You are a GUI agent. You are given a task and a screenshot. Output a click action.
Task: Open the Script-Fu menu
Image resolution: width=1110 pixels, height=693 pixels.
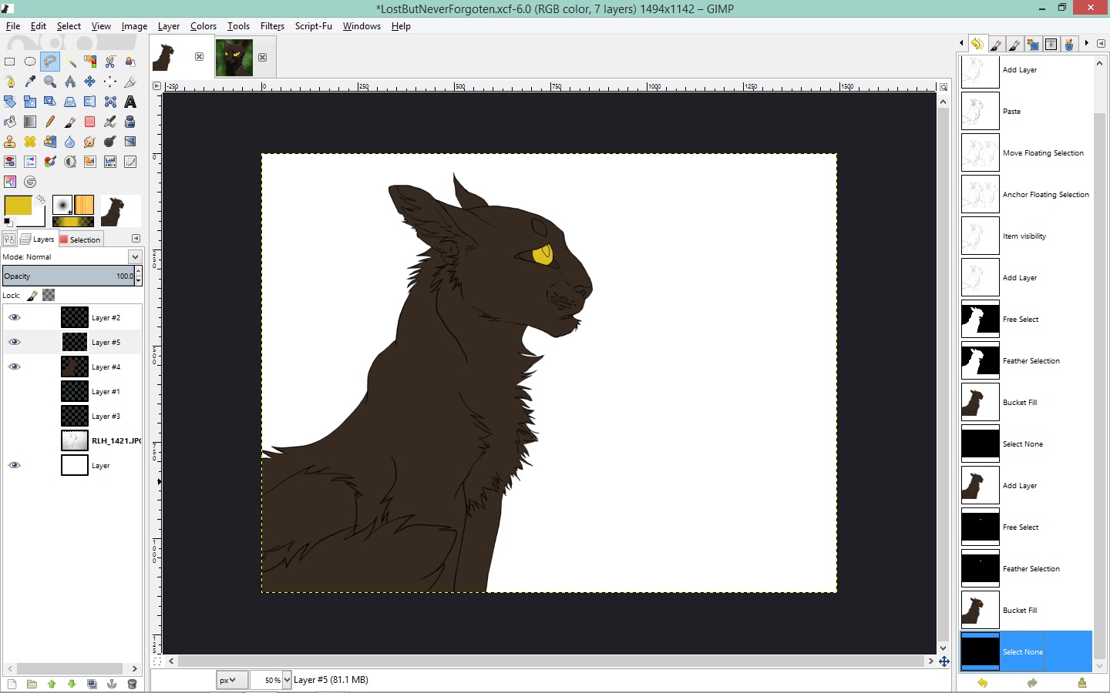314,26
